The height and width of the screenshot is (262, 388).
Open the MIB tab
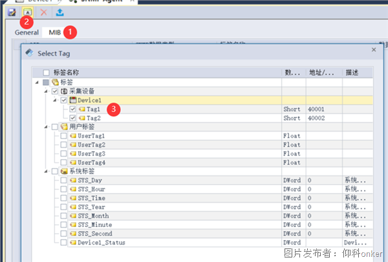(x=54, y=32)
